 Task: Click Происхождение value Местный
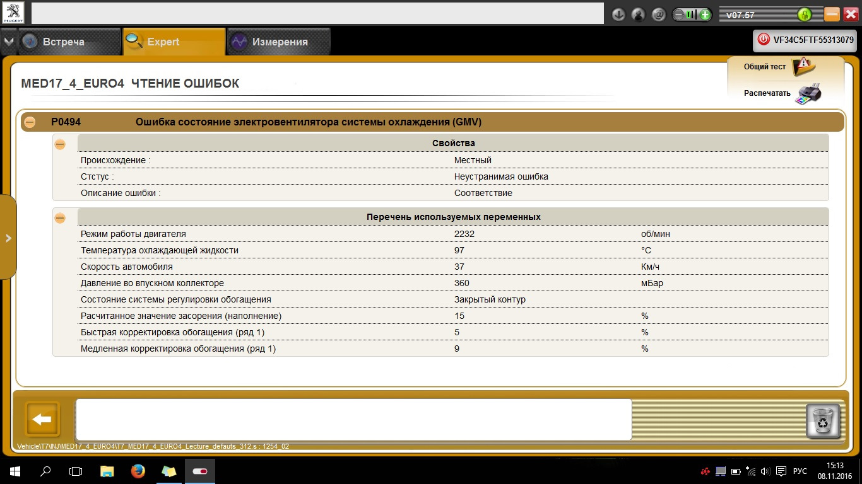click(x=473, y=160)
